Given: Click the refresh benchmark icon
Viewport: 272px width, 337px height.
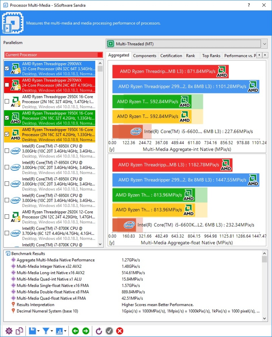Looking at the screenshot, I should 99,331.
